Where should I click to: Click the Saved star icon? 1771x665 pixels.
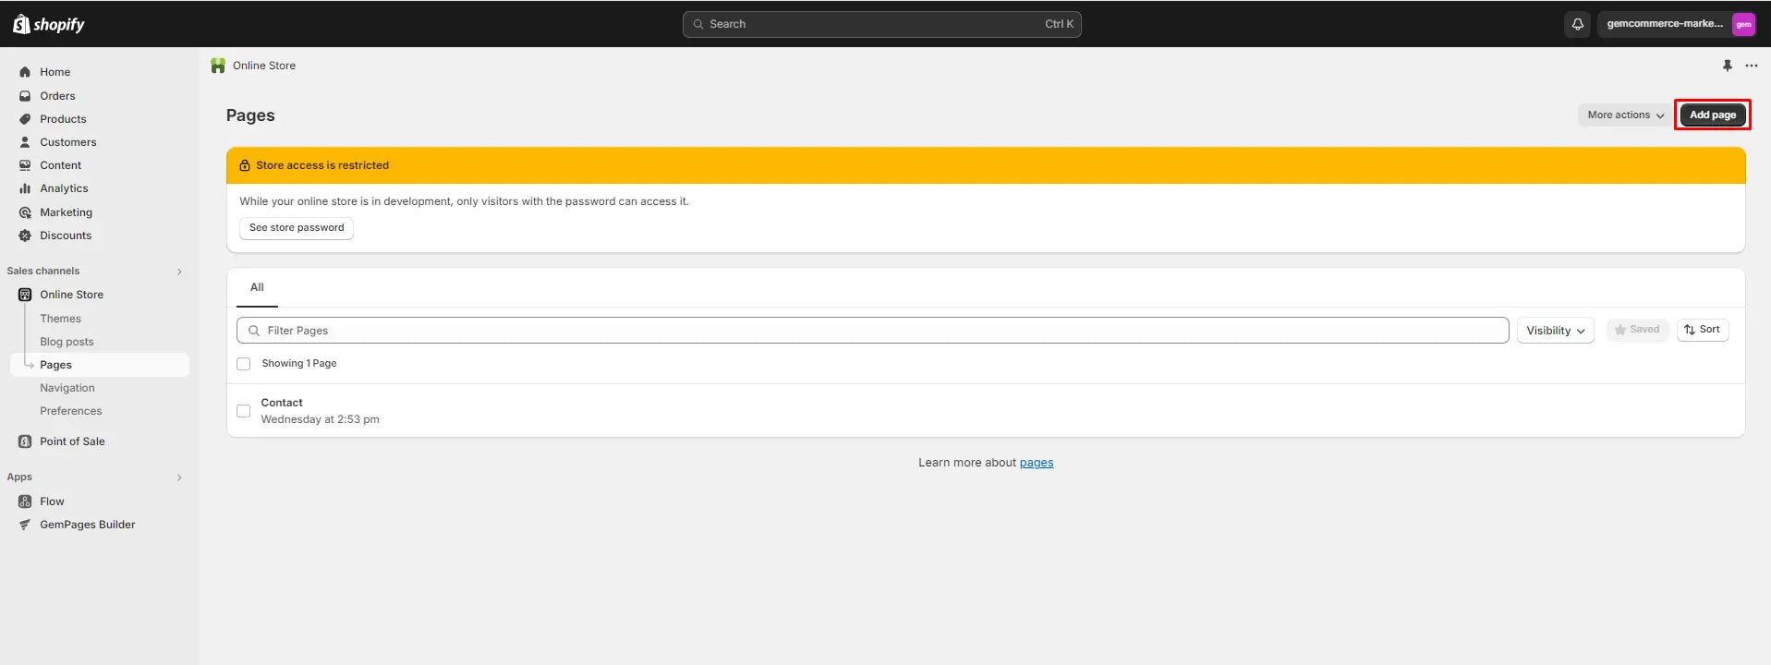tap(1619, 330)
